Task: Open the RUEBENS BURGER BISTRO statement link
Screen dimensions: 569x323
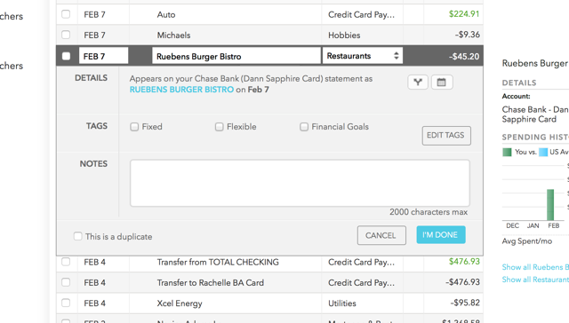Action: click(x=181, y=90)
